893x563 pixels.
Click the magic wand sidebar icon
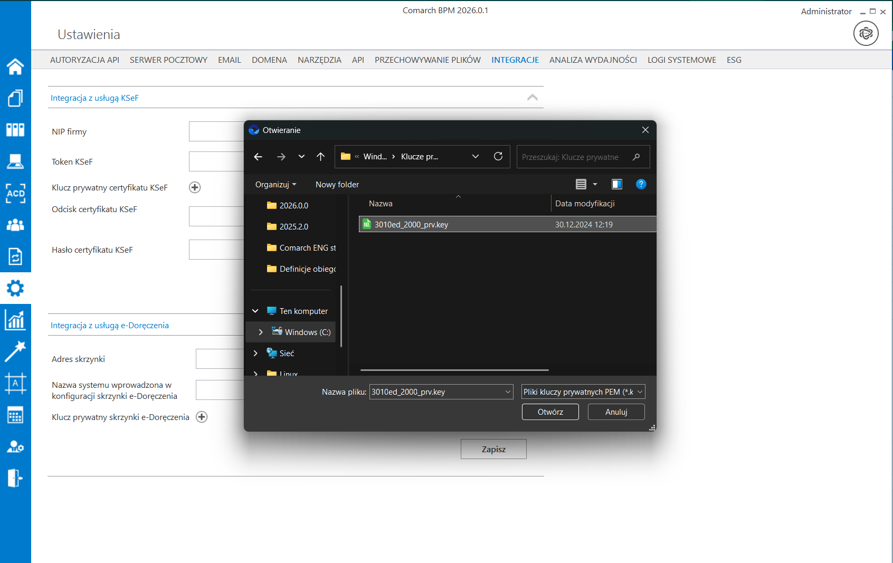click(15, 351)
